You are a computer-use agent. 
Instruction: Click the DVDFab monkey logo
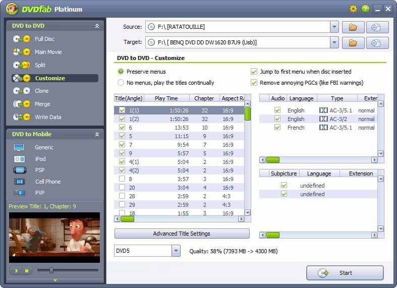12,9
